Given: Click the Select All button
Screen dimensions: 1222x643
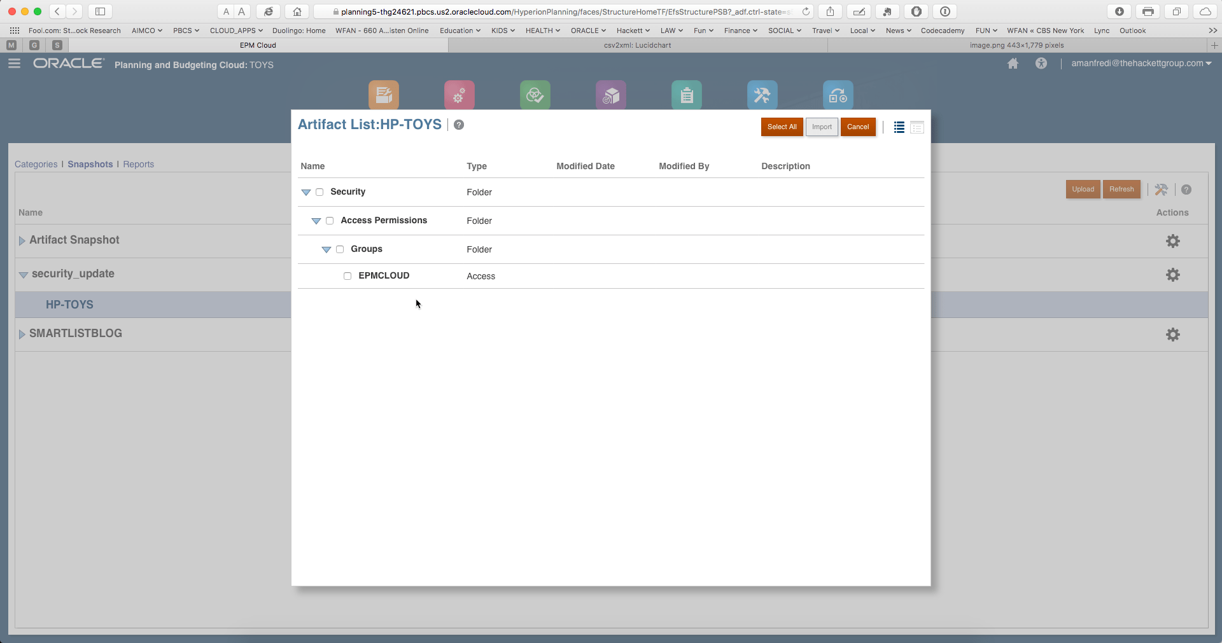Looking at the screenshot, I should tap(782, 127).
